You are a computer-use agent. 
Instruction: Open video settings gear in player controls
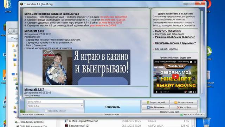pyautogui.click(x=185, y=92)
